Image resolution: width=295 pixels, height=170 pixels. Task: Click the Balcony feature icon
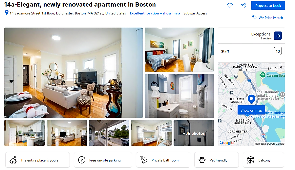(251, 160)
